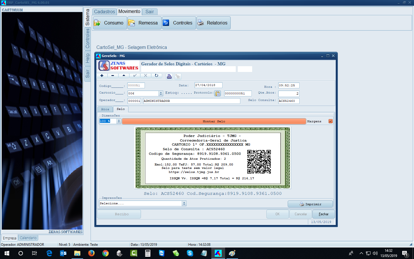This screenshot has height=259, width=414.
Task: Adjust the 100 % dimension spinner
Action: pyautogui.click(x=119, y=121)
